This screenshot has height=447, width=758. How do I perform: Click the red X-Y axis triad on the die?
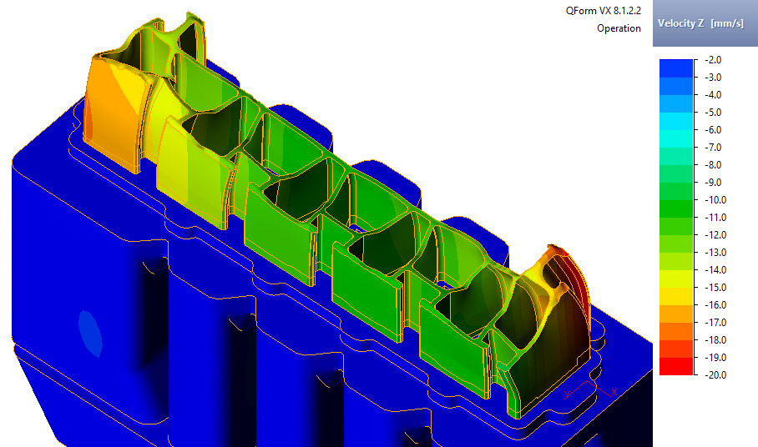591,389
